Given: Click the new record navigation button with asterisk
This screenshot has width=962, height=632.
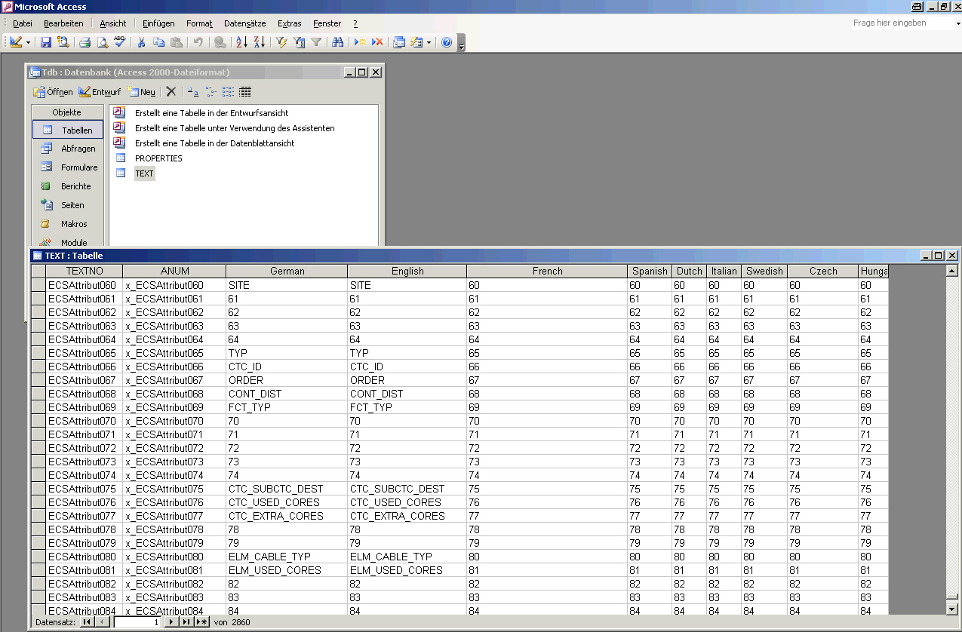Looking at the screenshot, I should pyautogui.click(x=201, y=622).
